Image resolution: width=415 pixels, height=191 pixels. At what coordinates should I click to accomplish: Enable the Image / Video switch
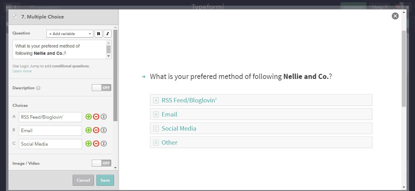point(101,163)
